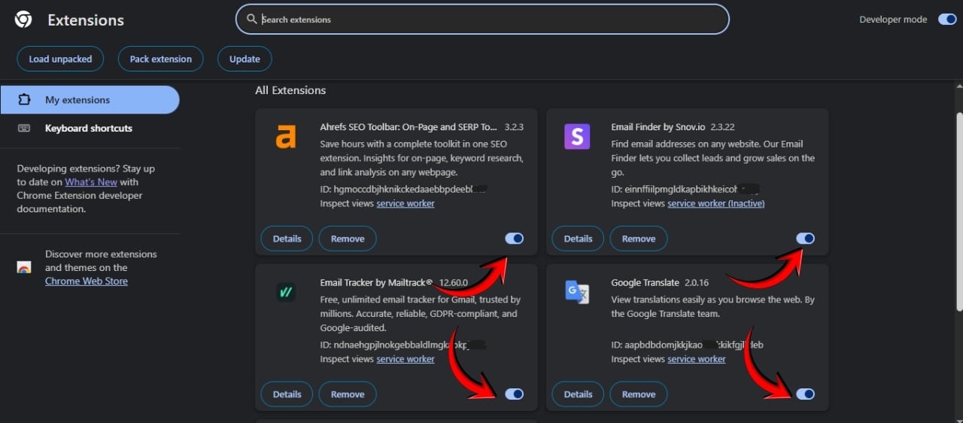The height and width of the screenshot is (423, 963).
Task: Click the My extensions puzzle icon
Action: 24,100
